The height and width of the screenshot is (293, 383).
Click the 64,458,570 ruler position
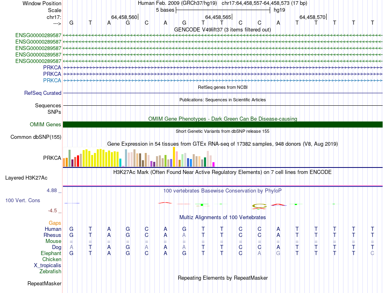pos(312,17)
